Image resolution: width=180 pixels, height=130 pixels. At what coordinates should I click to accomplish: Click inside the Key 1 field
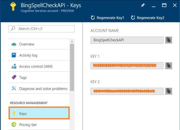[127, 66]
